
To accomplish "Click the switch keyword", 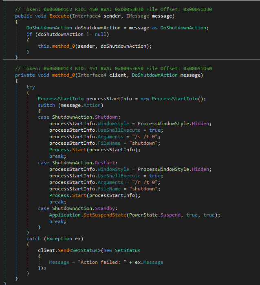I will click(x=46, y=105).
